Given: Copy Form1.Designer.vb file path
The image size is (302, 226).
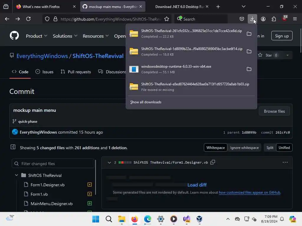Looking at the screenshot, I should tap(213, 162).
